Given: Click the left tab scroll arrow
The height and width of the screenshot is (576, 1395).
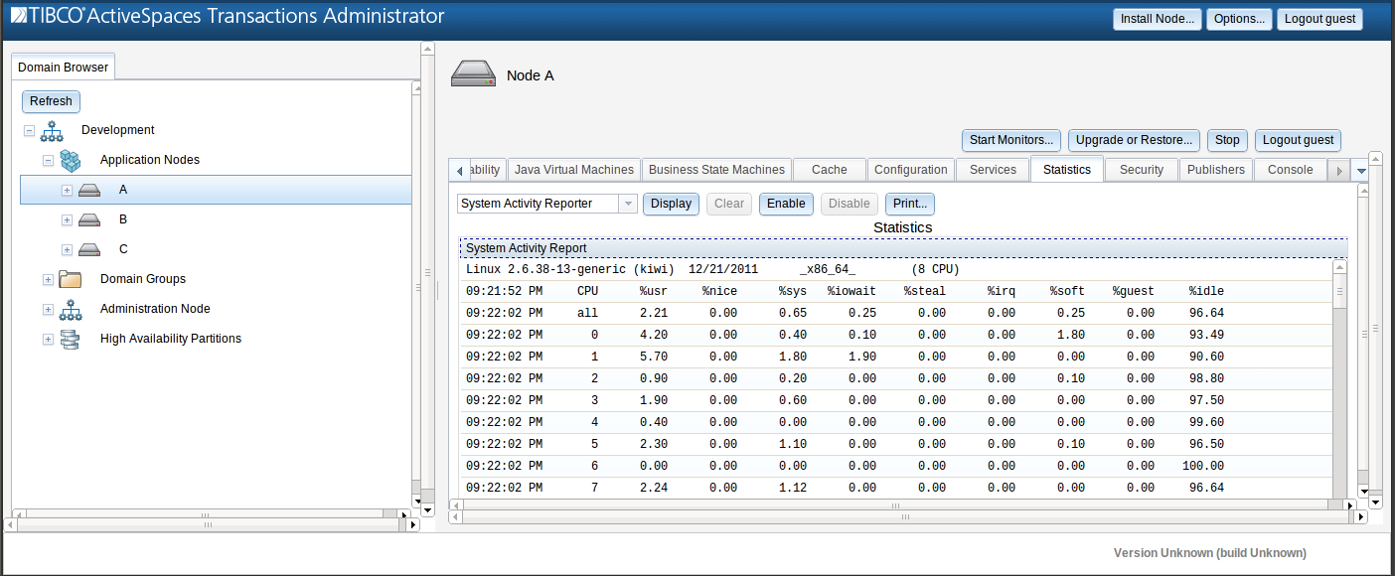Looking at the screenshot, I should 458,169.
